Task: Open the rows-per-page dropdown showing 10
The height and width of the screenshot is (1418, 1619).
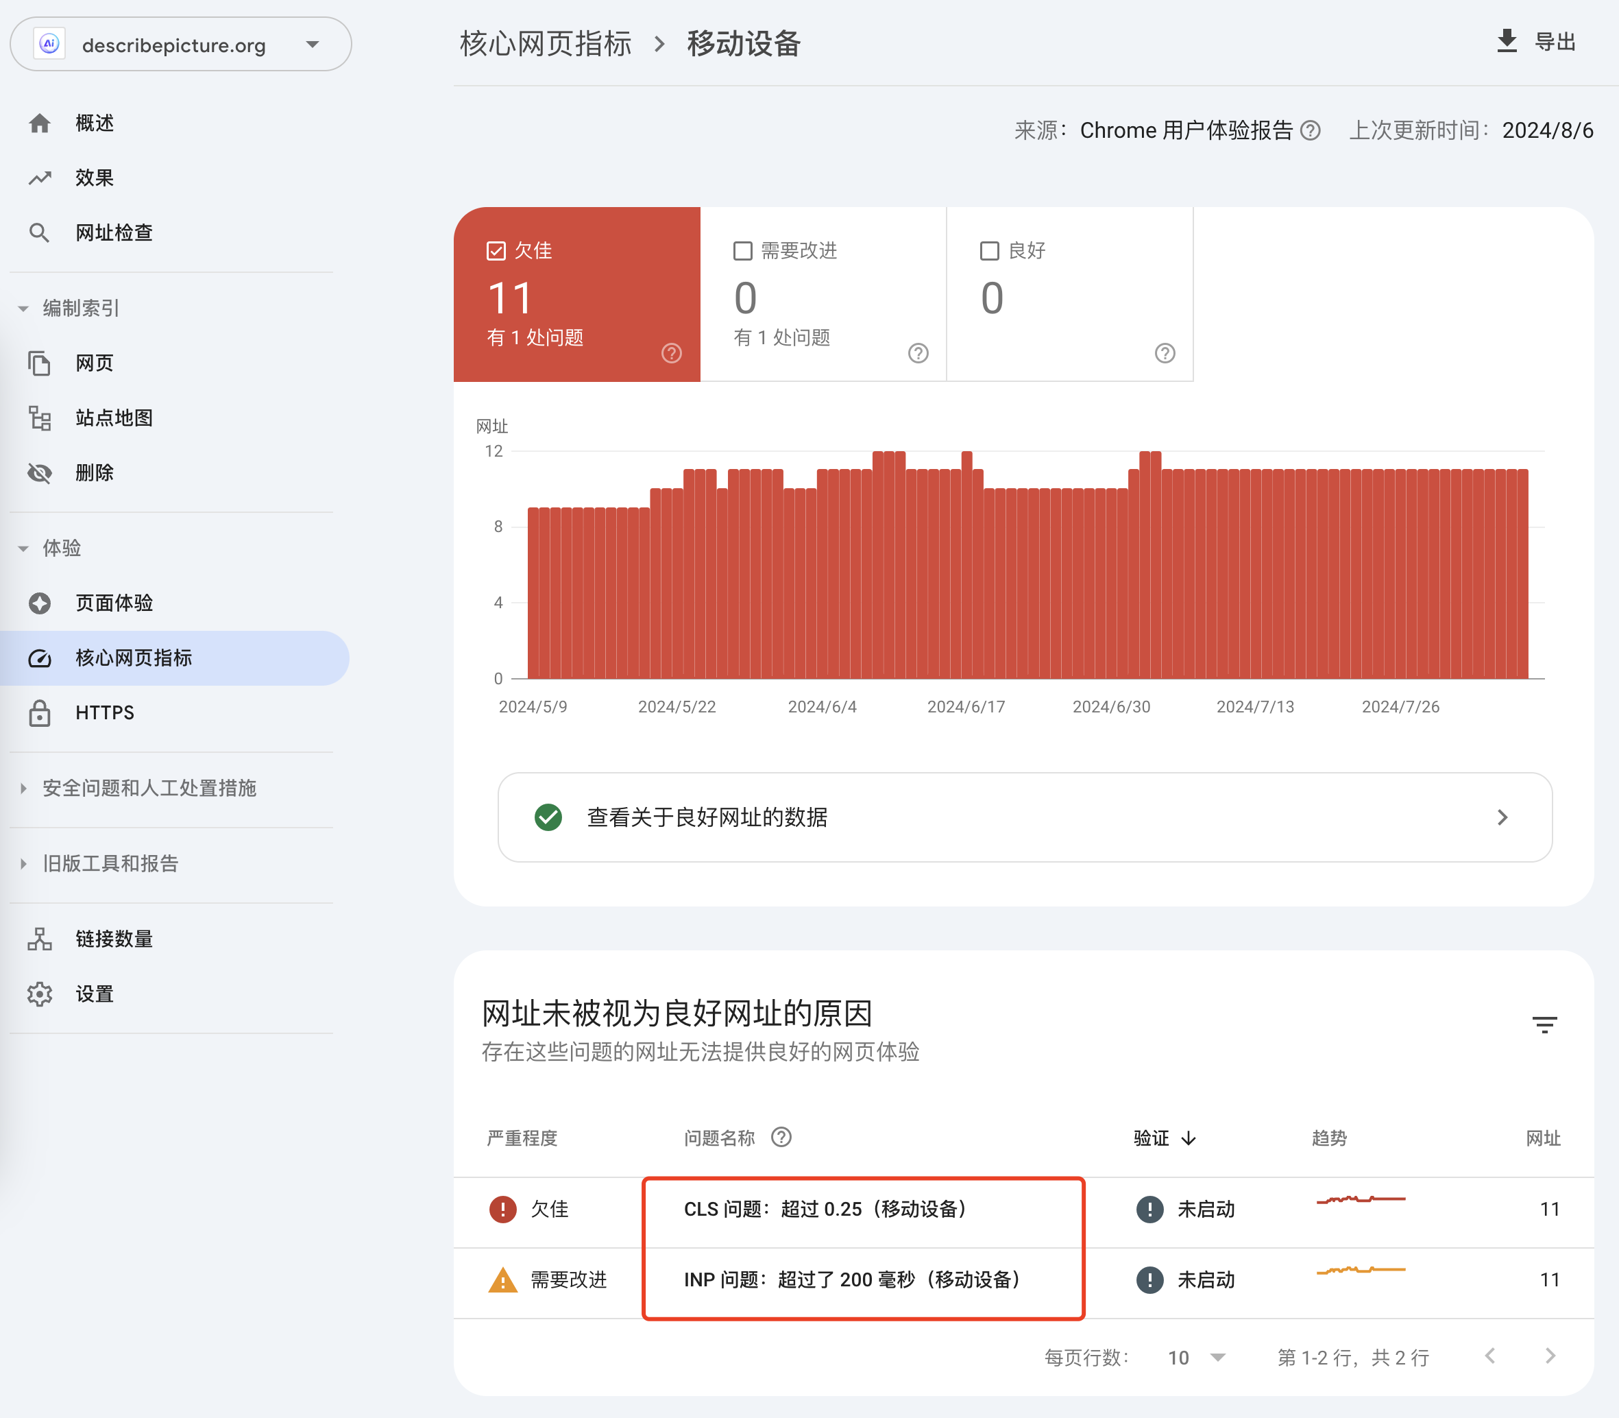Action: [1196, 1358]
